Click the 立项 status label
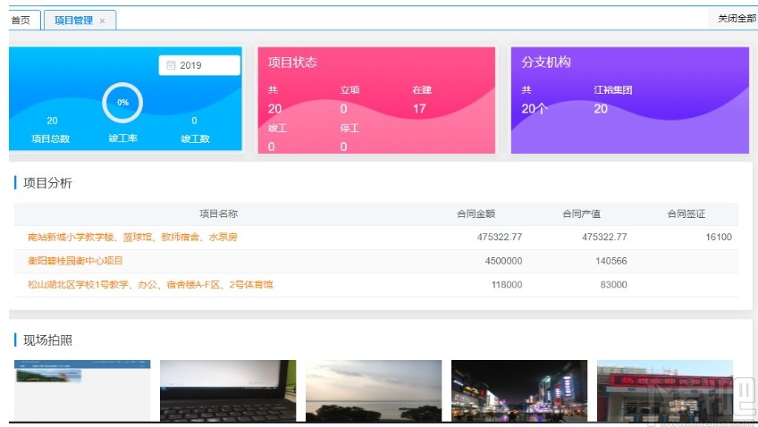 pos(350,90)
